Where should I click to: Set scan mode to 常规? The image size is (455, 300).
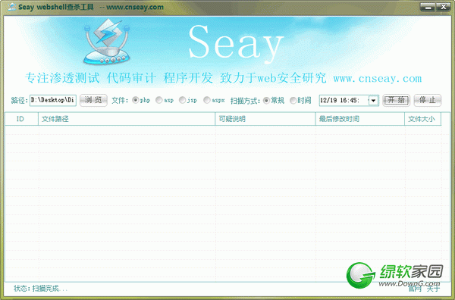(x=266, y=100)
